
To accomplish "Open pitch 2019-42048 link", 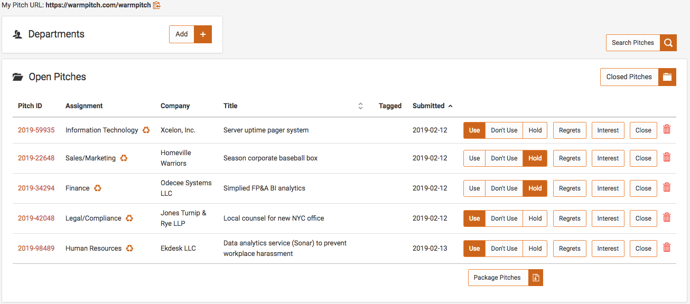I will 36,218.
